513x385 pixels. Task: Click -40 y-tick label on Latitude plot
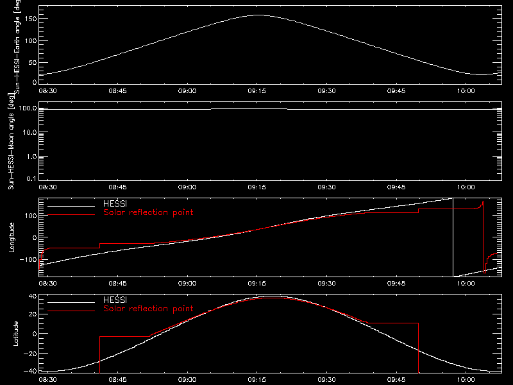point(30,372)
